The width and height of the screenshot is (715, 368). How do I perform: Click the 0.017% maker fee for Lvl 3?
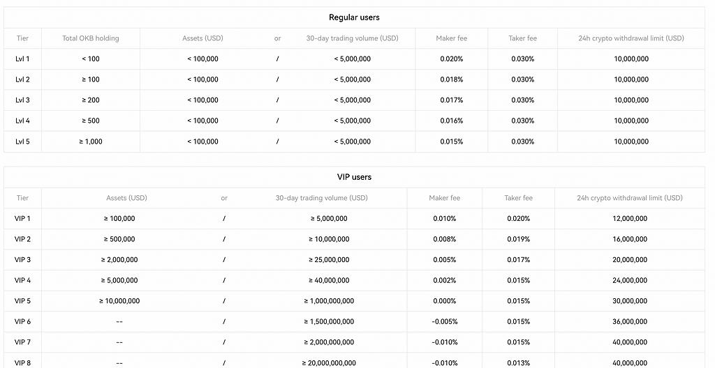click(x=451, y=100)
